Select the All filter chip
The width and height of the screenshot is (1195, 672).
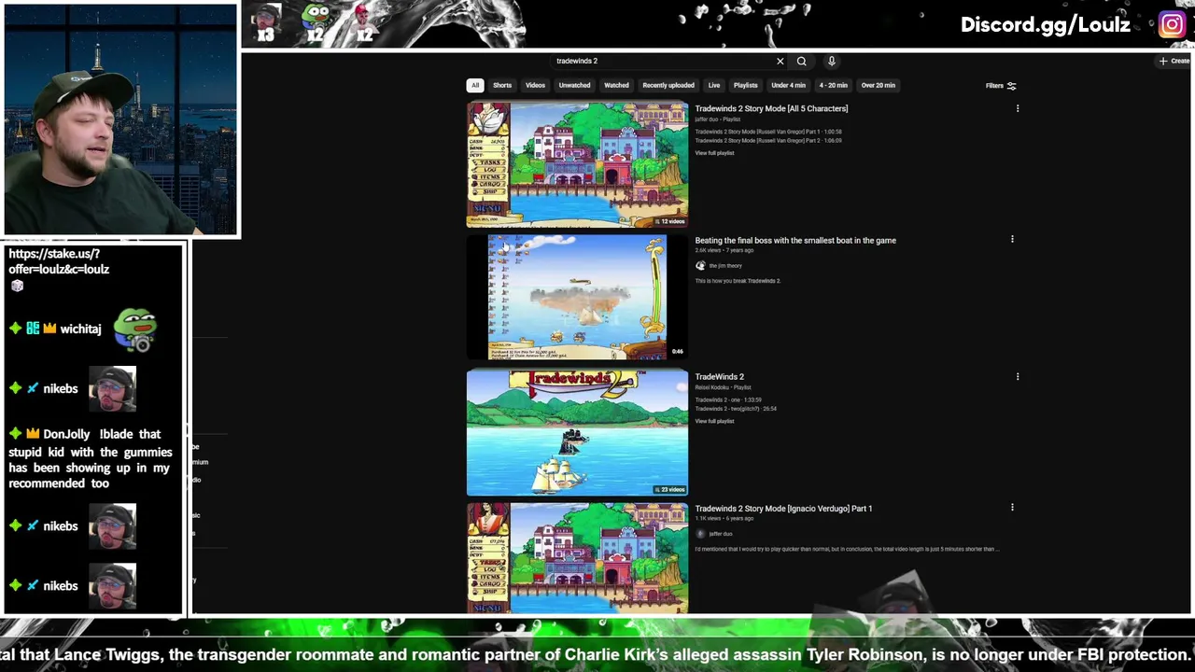(x=475, y=86)
